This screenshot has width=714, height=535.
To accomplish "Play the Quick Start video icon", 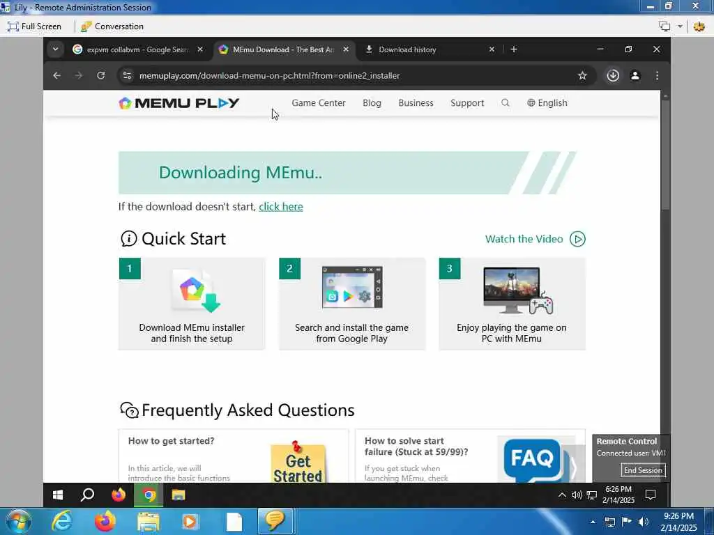I will click(577, 239).
